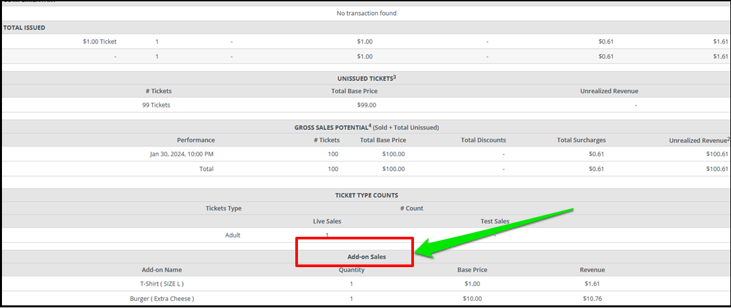Viewport: 731px width, 308px height.
Task: Select the Jan 30, 2024, 10:00 PM performance
Action: [x=182, y=154]
